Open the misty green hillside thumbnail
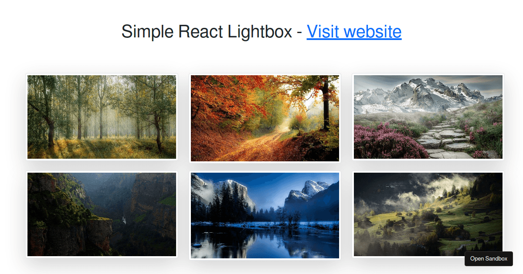 point(428,214)
